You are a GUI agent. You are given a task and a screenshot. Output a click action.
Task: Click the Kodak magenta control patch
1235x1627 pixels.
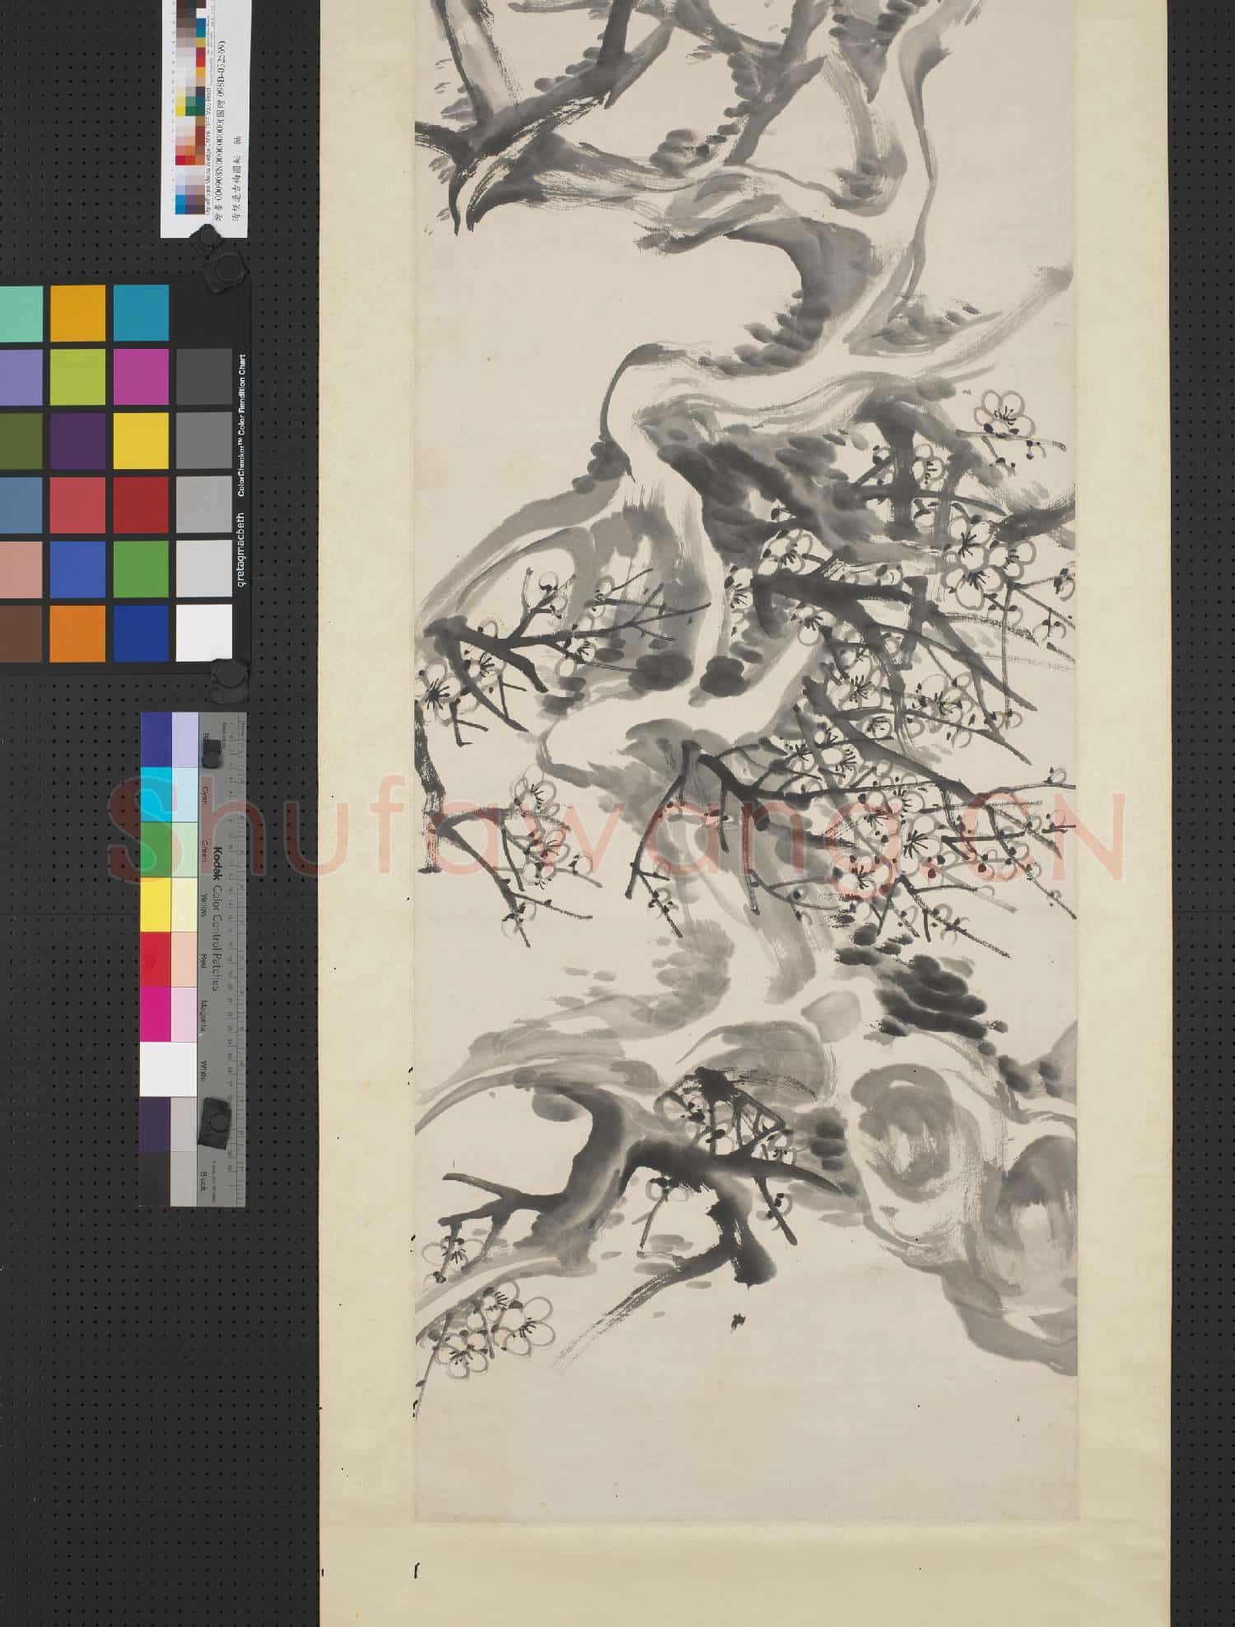(x=156, y=1014)
